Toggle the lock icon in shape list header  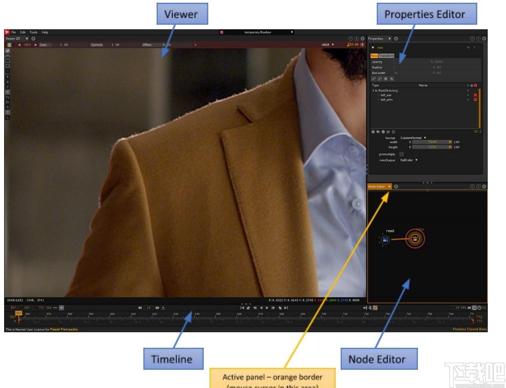[471, 85]
